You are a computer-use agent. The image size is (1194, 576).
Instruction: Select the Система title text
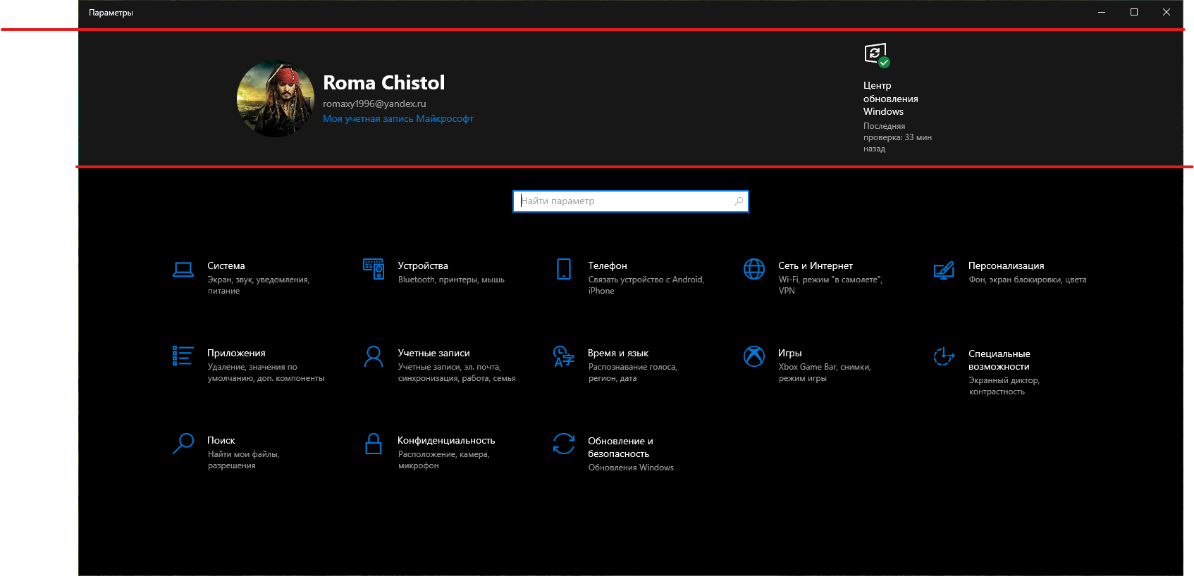pos(226,265)
